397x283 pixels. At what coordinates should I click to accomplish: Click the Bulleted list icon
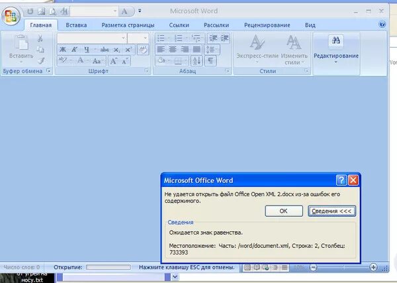161,38
